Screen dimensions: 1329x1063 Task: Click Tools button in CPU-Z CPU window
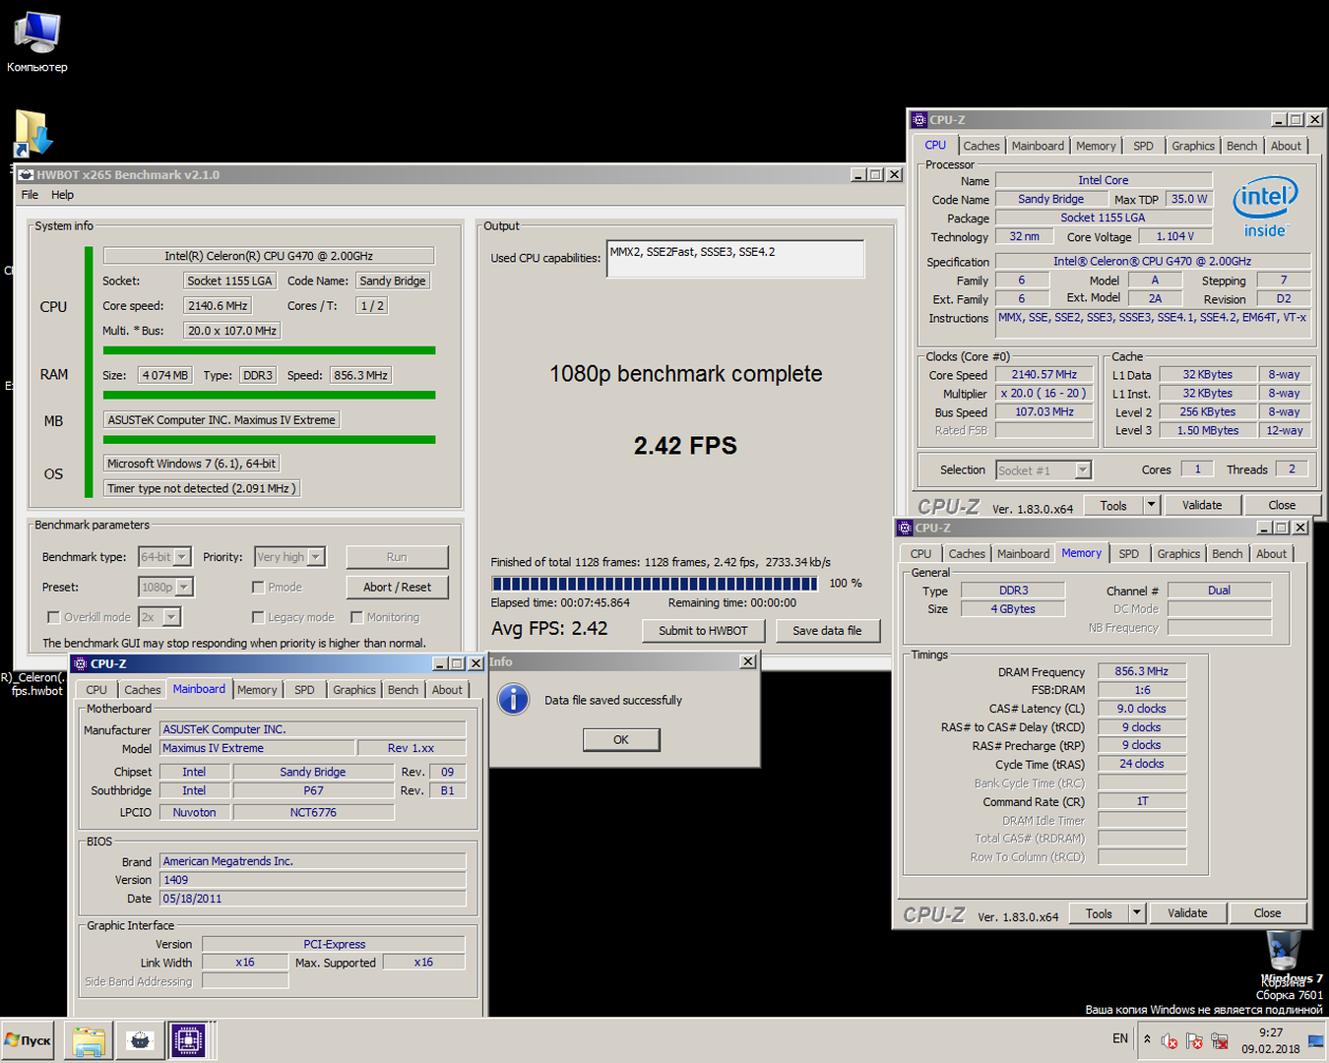(1113, 505)
